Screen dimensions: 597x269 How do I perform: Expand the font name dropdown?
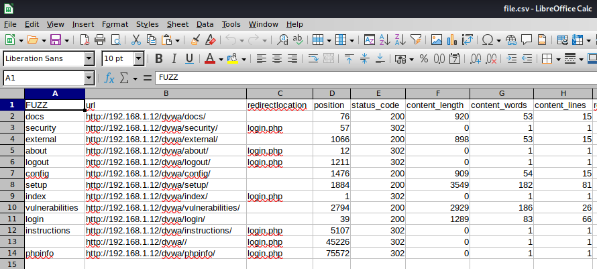89,59
